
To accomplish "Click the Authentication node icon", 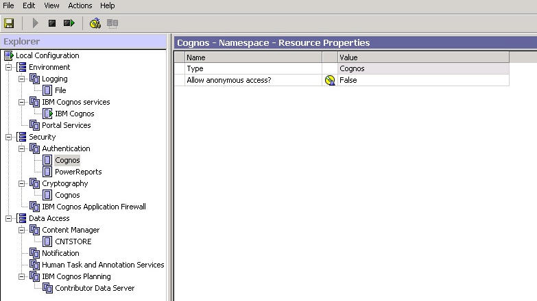I will point(34,148).
